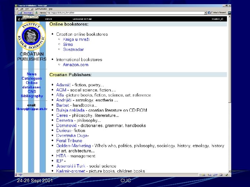Open the AGM publisher link
Screen dimensions: 250x187
pos(61,90)
